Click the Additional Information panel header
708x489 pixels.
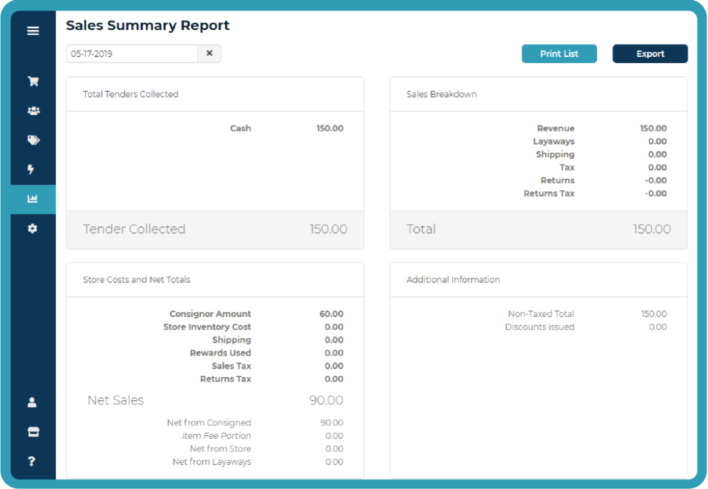(x=453, y=280)
